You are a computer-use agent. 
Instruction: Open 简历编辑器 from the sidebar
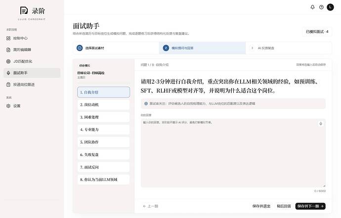click(32, 50)
